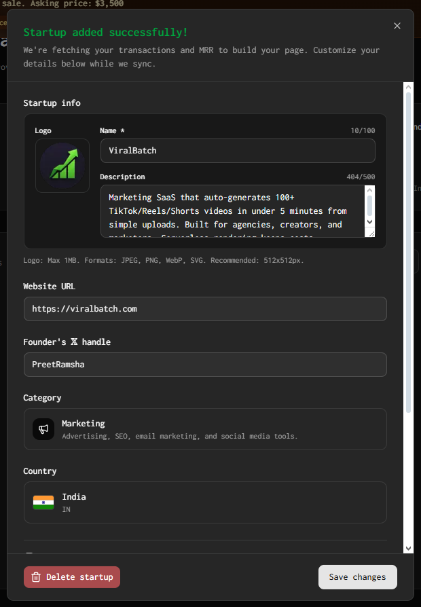Click the '404/500' character counter
The width and height of the screenshot is (421, 607).
[x=361, y=177]
